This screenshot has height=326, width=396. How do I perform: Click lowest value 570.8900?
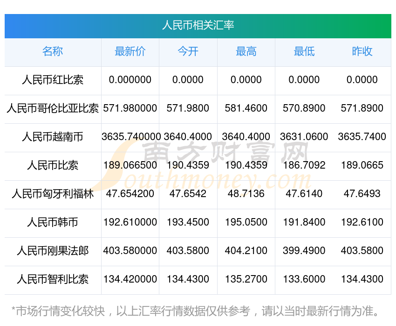[304, 108]
